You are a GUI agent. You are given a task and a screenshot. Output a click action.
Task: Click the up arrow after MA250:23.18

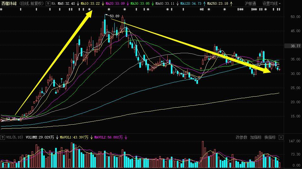click(x=231, y=3)
